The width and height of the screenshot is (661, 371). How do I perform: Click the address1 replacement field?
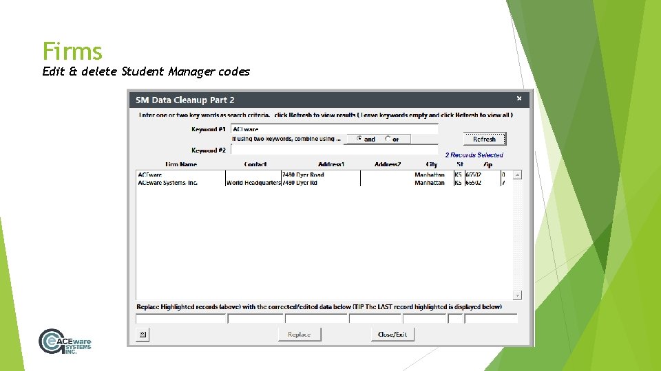click(317, 318)
